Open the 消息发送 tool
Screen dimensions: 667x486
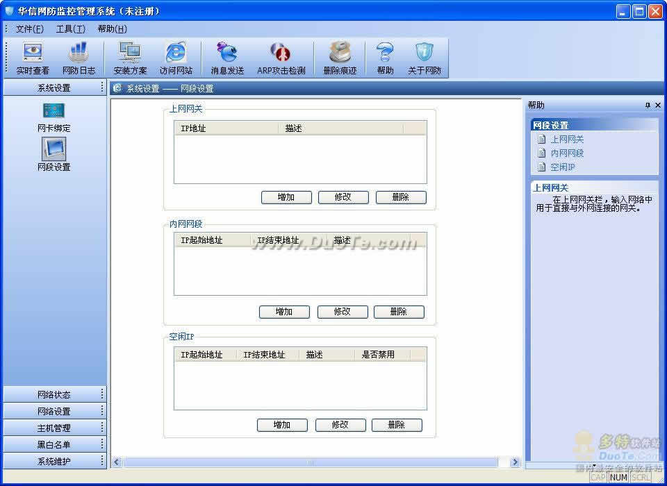click(x=228, y=58)
